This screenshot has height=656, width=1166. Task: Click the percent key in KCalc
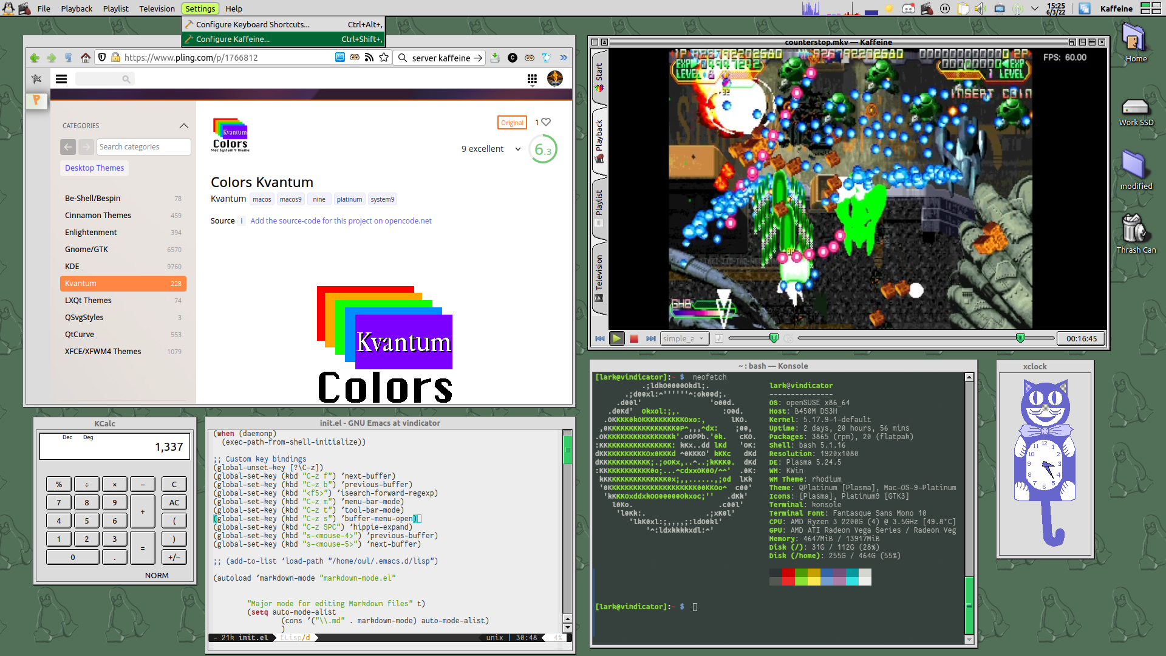[59, 485]
